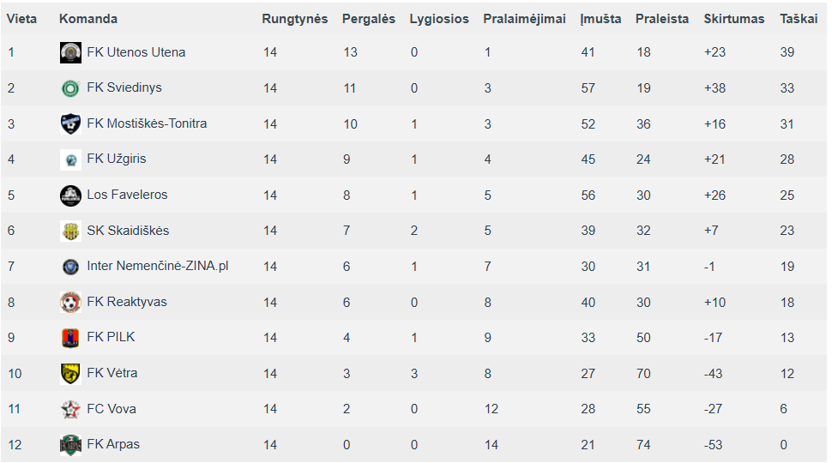Sort by the Pergalės column header
832x463 pixels.
point(368,19)
